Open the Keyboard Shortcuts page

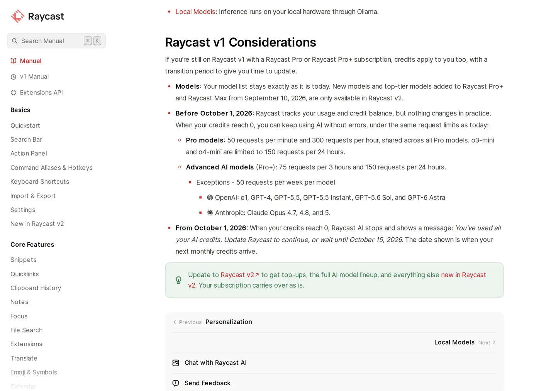tap(40, 182)
